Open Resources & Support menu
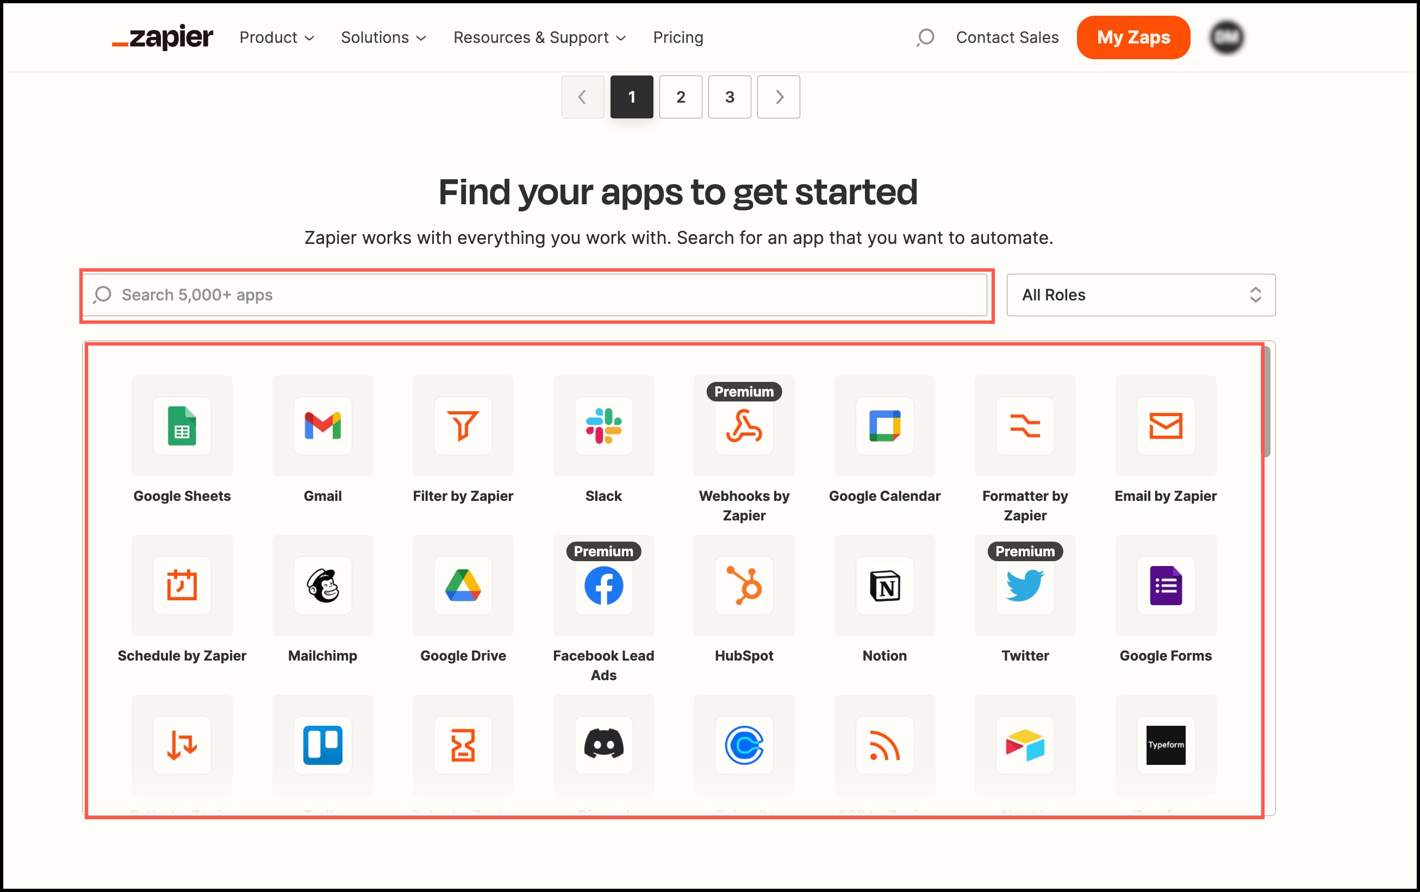Screen dimensions: 1420x892 click(x=539, y=37)
